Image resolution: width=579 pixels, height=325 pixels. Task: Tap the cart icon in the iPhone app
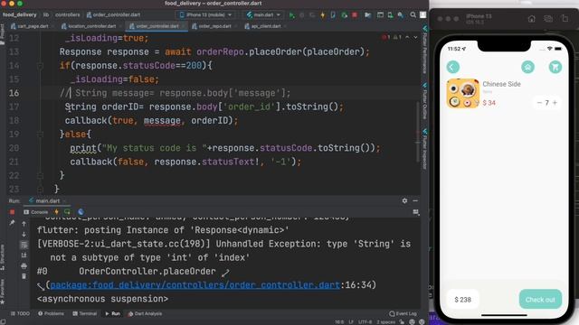tap(555, 67)
